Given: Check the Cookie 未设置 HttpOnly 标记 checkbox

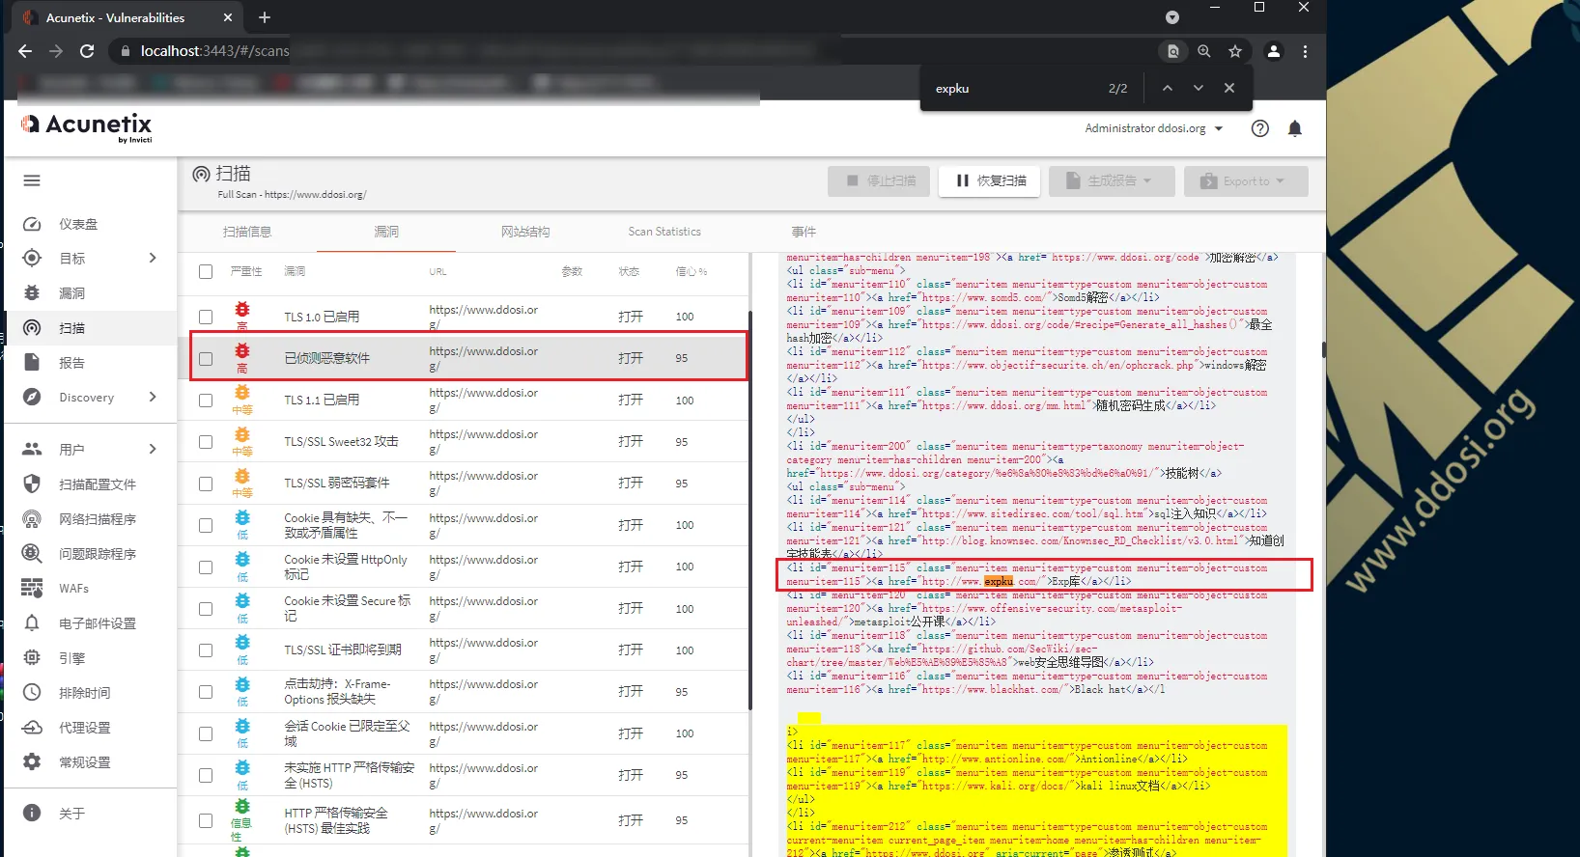Looking at the screenshot, I should point(206,567).
